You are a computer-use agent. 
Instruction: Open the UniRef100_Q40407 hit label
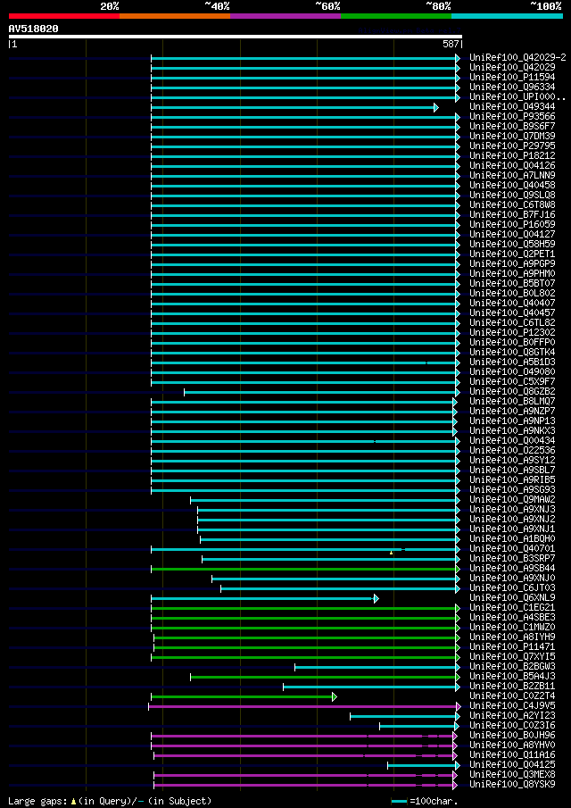pos(512,303)
